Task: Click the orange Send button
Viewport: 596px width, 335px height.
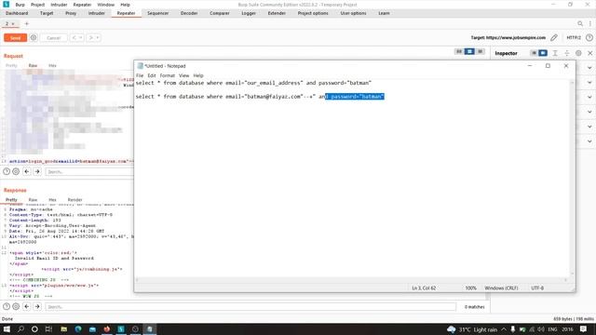Action: point(15,37)
